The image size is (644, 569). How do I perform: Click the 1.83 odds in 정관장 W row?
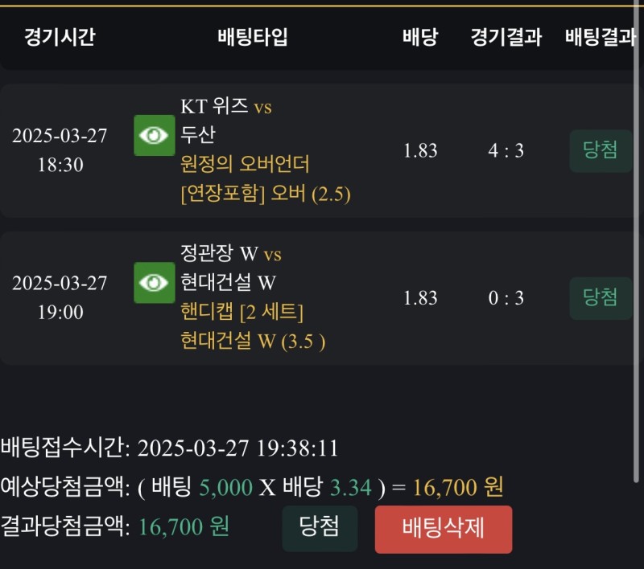pyautogui.click(x=420, y=298)
